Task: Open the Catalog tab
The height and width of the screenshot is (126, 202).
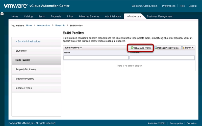Action: (28, 16)
